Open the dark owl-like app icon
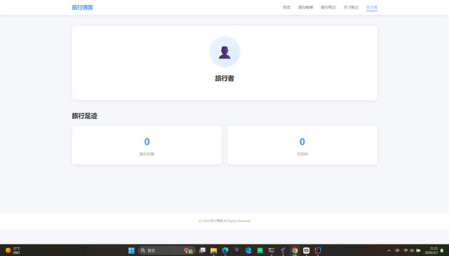 [x=237, y=251]
